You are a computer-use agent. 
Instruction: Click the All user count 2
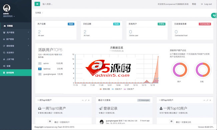tap(39, 32)
